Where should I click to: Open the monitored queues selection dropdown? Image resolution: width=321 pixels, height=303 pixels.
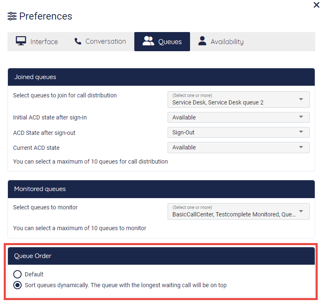(238, 211)
